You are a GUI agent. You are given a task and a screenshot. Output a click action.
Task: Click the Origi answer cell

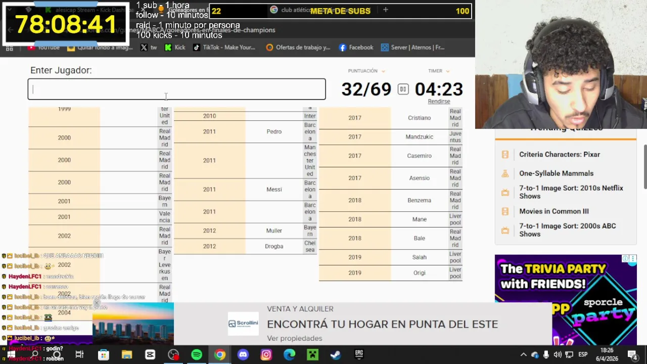420,273
